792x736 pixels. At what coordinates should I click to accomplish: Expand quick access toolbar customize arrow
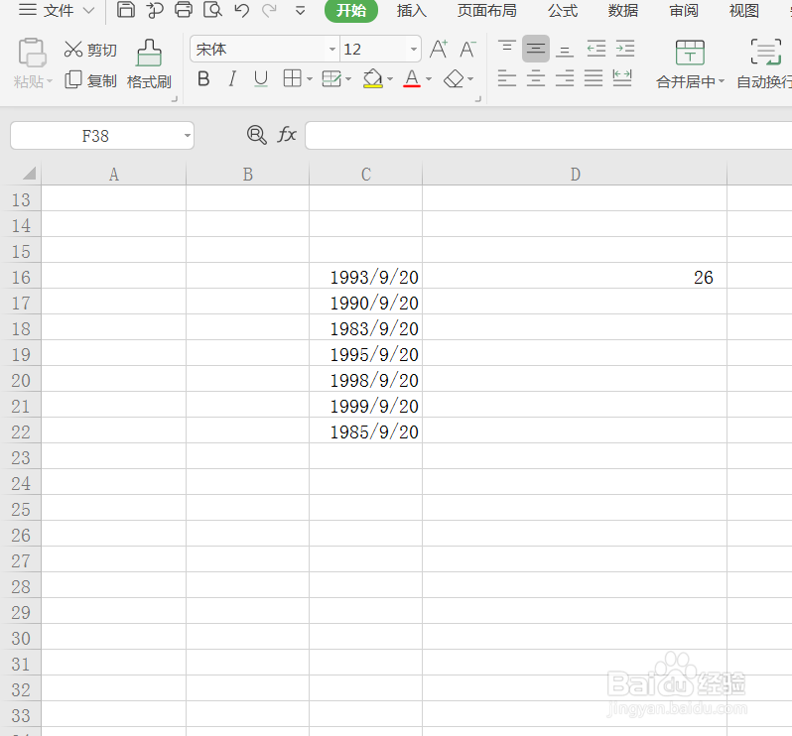[300, 11]
